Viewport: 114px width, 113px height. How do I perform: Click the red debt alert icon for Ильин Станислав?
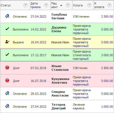coord(7,67)
